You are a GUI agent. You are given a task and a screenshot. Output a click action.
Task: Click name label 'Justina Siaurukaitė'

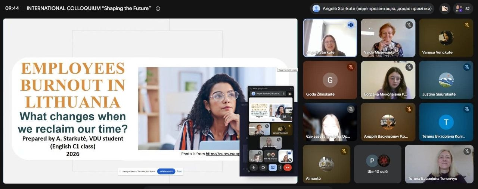click(439, 94)
